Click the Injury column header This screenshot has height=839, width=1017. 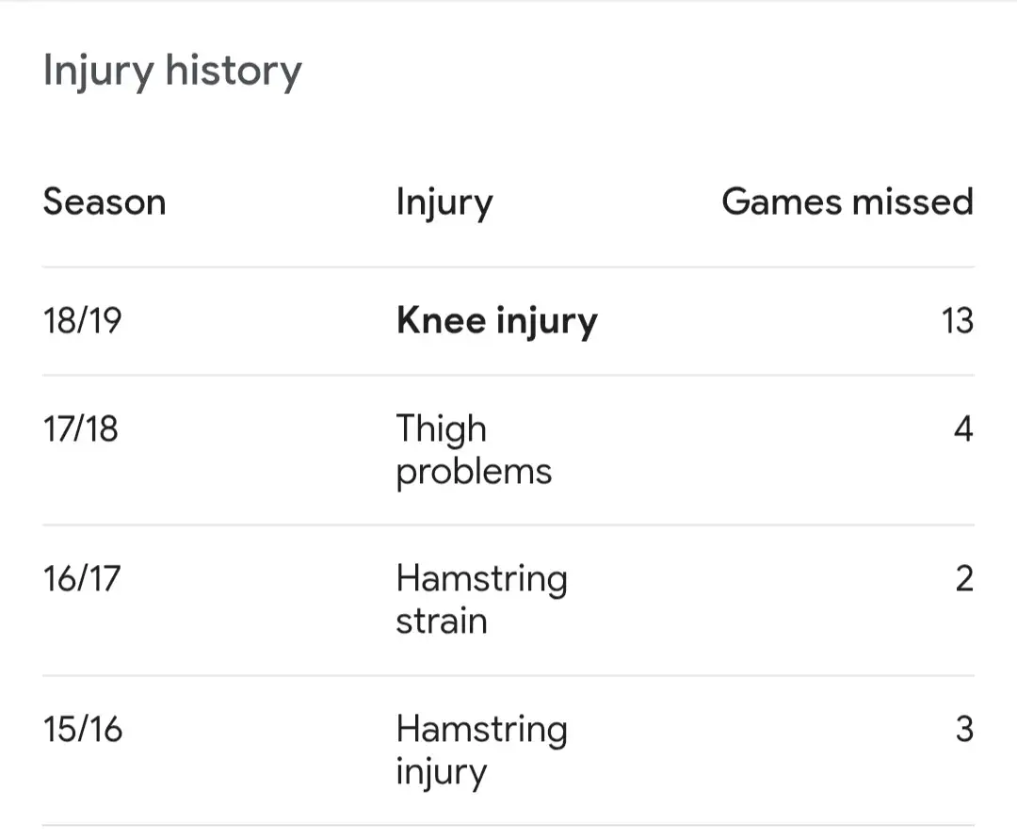pyautogui.click(x=444, y=202)
